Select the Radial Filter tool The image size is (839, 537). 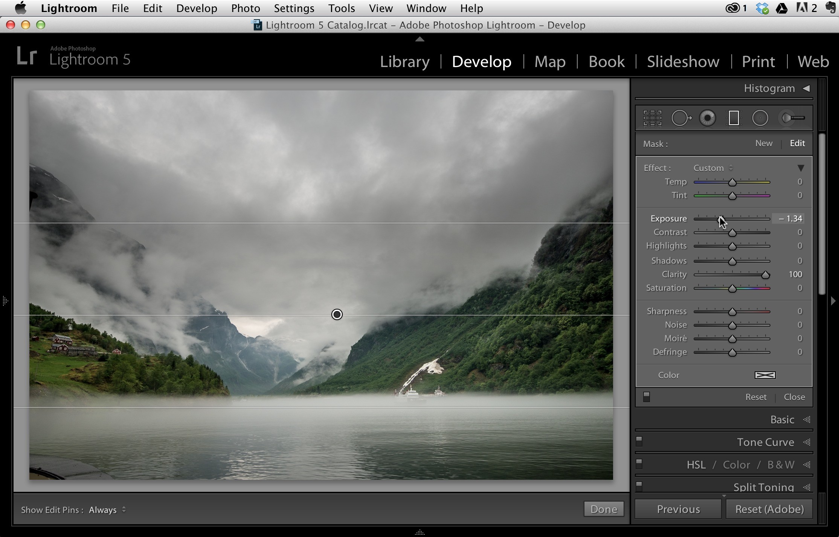click(x=760, y=118)
